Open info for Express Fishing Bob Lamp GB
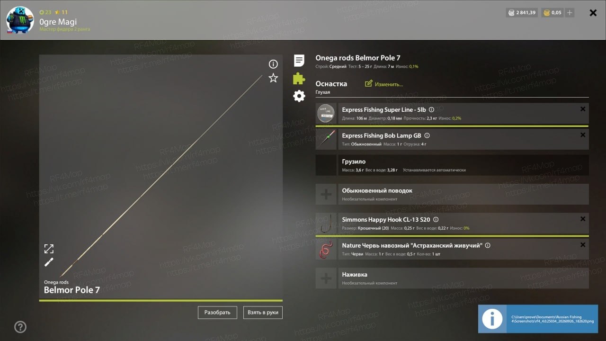 pos(427,135)
